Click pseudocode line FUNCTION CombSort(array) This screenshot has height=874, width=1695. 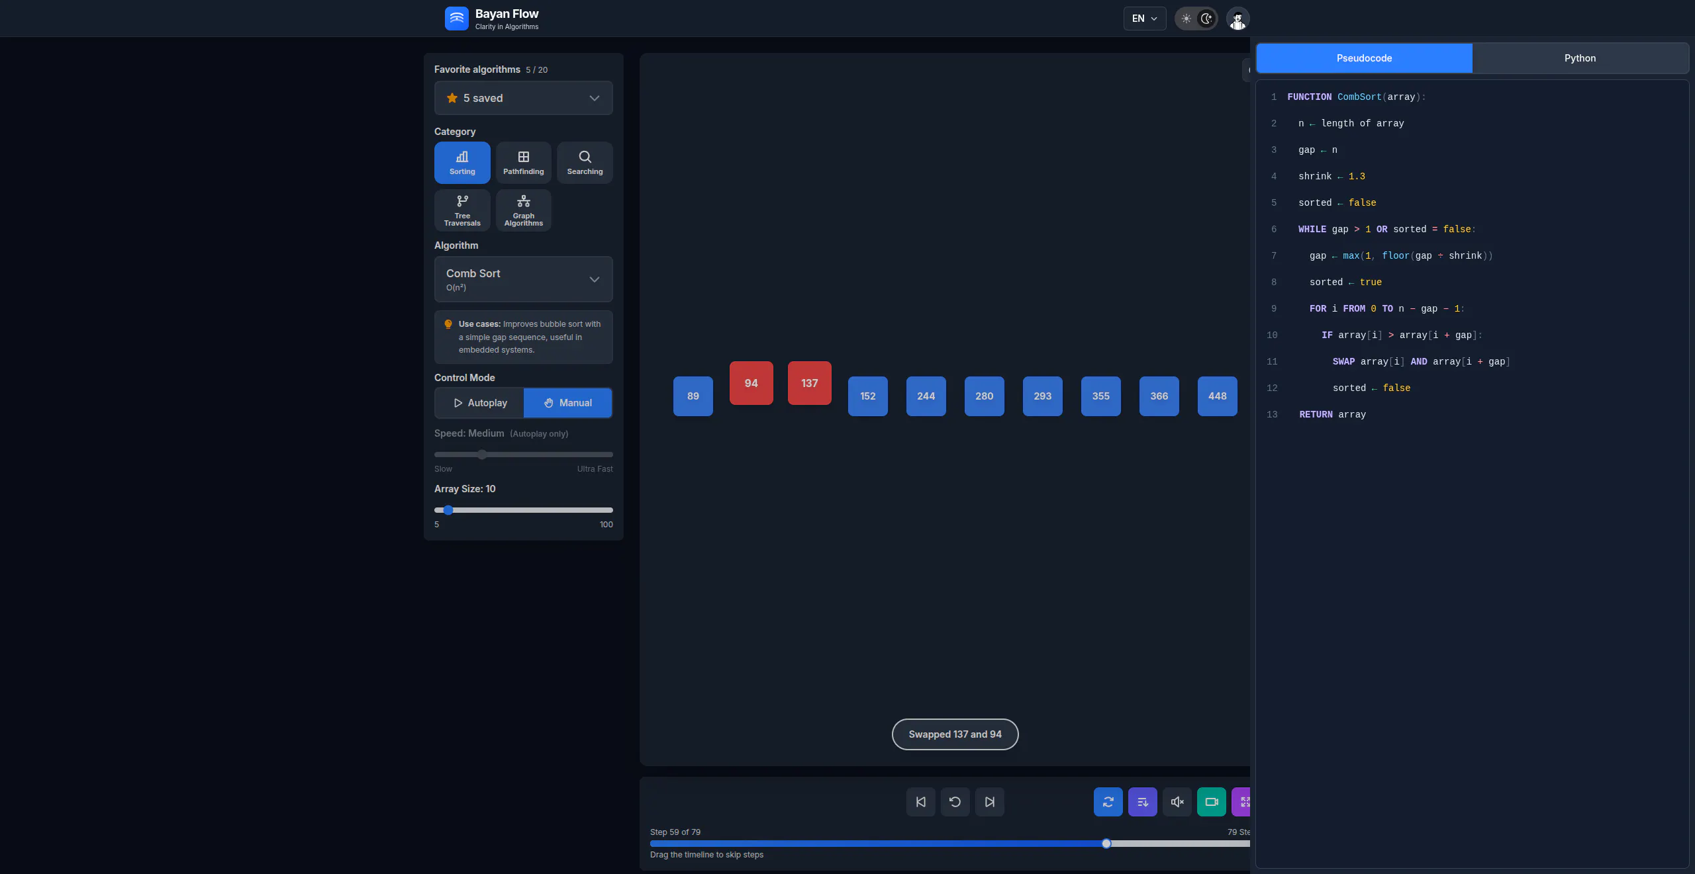1357,97
